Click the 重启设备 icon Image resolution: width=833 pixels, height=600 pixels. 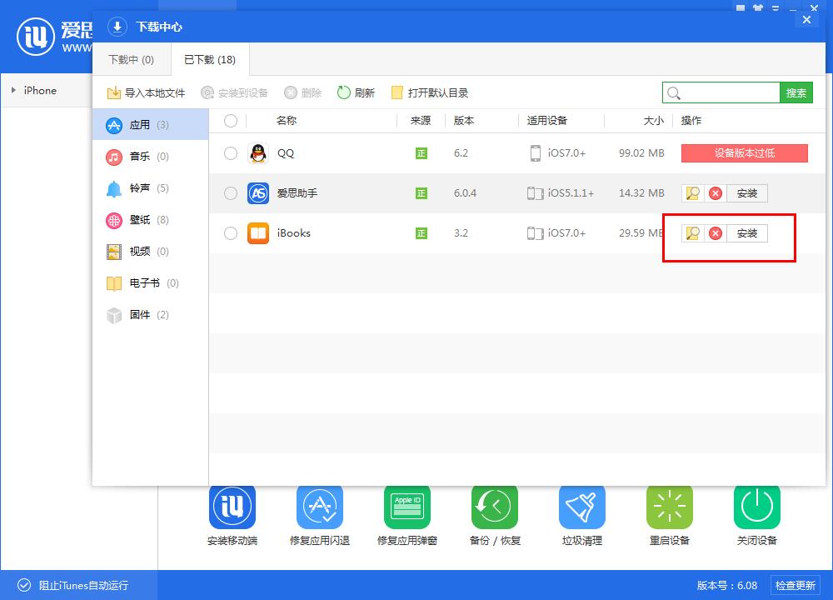coord(670,507)
